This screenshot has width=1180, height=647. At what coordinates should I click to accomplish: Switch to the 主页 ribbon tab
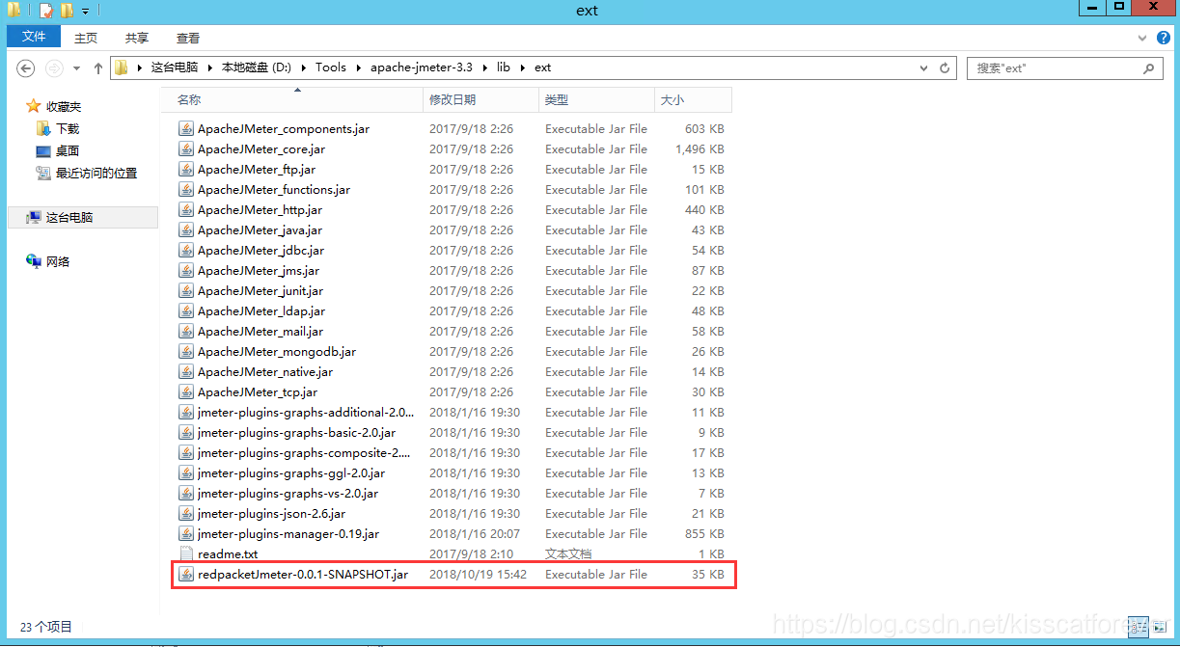point(86,38)
